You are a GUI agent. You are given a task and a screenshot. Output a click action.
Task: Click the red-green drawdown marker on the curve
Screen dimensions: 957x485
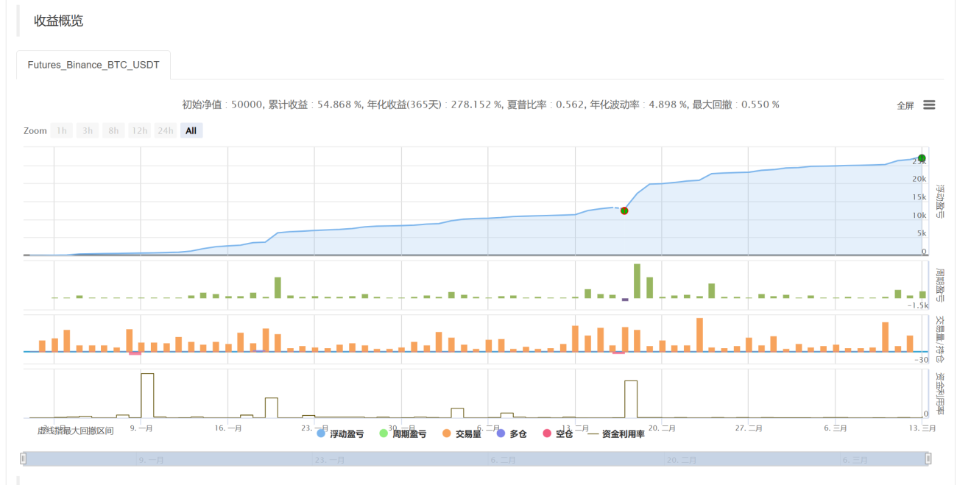[x=624, y=210]
